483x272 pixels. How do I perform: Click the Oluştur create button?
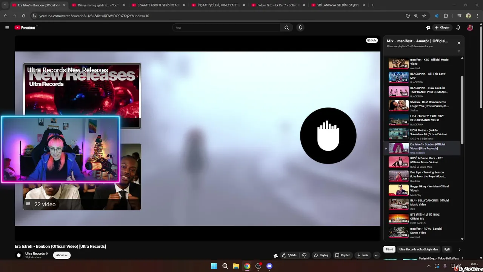pos(442,28)
